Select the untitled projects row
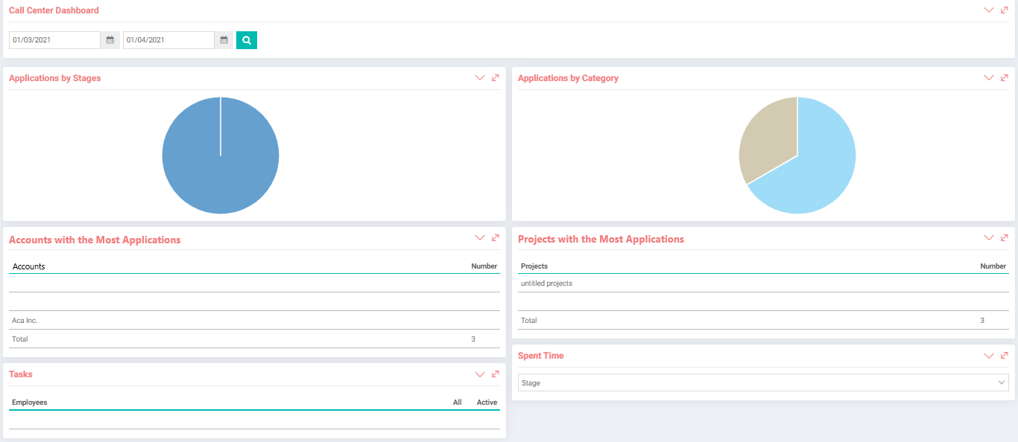1018x442 pixels. (x=763, y=284)
